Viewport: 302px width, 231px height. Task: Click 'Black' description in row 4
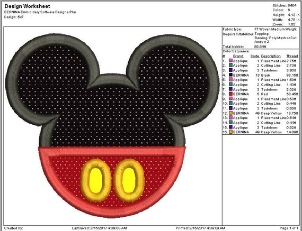coord(265,75)
